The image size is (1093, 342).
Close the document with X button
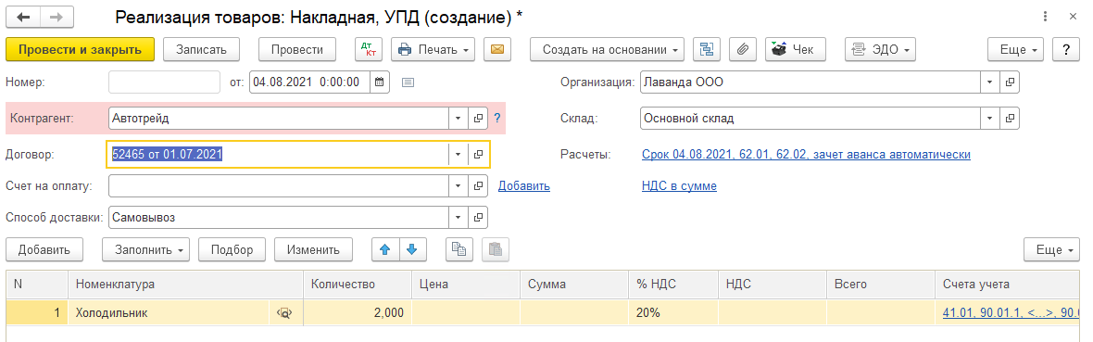point(1073,16)
